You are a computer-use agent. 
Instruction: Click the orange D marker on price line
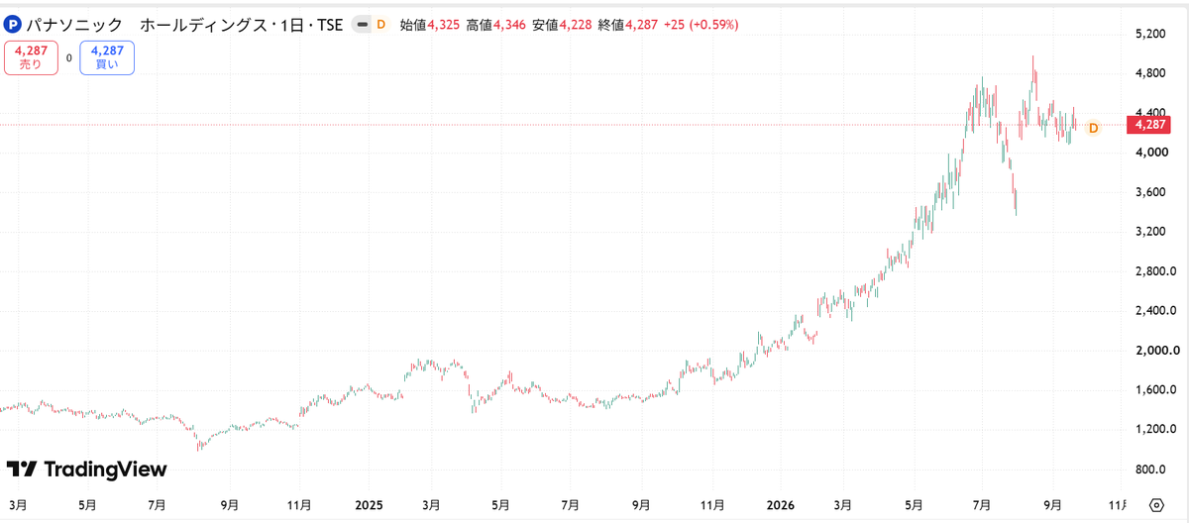pyautogui.click(x=1094, y=128)
